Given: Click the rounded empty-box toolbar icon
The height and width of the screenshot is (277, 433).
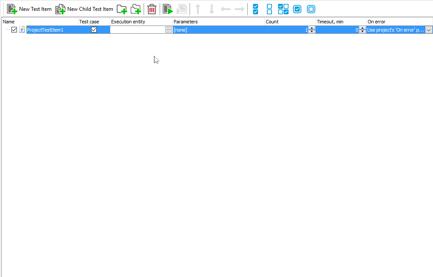Looking at the screenshot, I should click(x=311, y=9).
